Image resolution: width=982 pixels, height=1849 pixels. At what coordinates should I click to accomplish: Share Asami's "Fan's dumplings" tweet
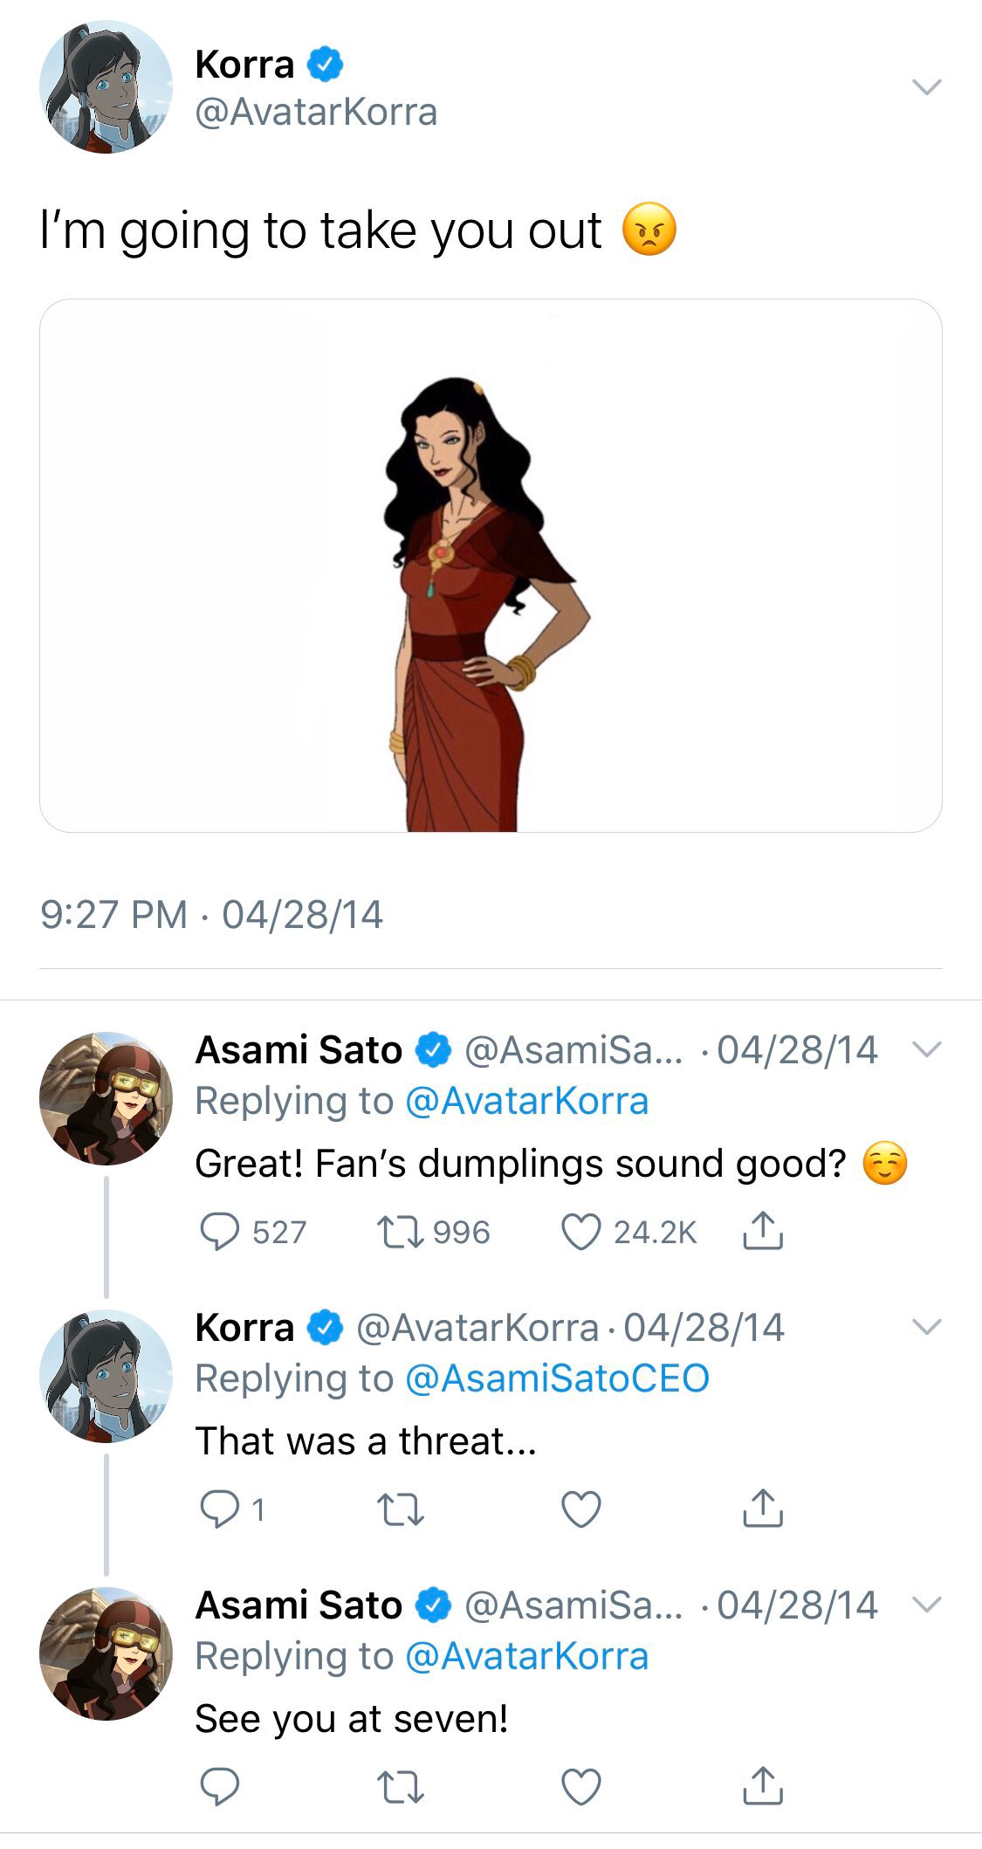(763, 1231)
